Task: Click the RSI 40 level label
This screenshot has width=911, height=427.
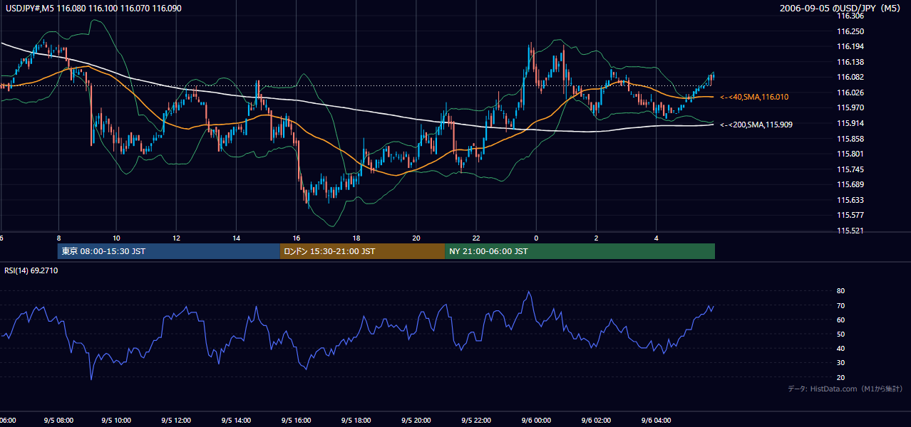Action: [840, 348]
